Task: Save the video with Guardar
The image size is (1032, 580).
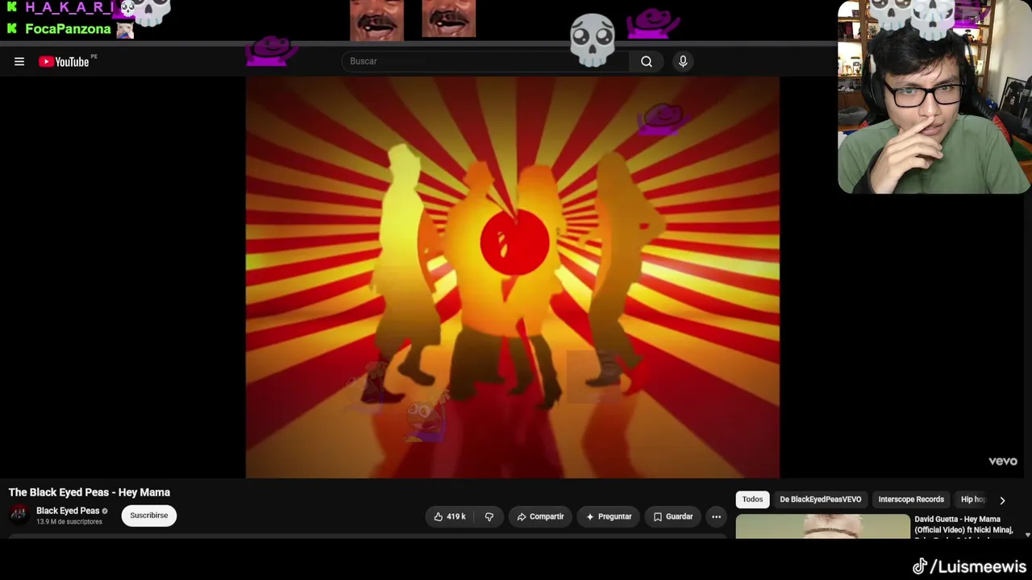Action: coord(673,516)
